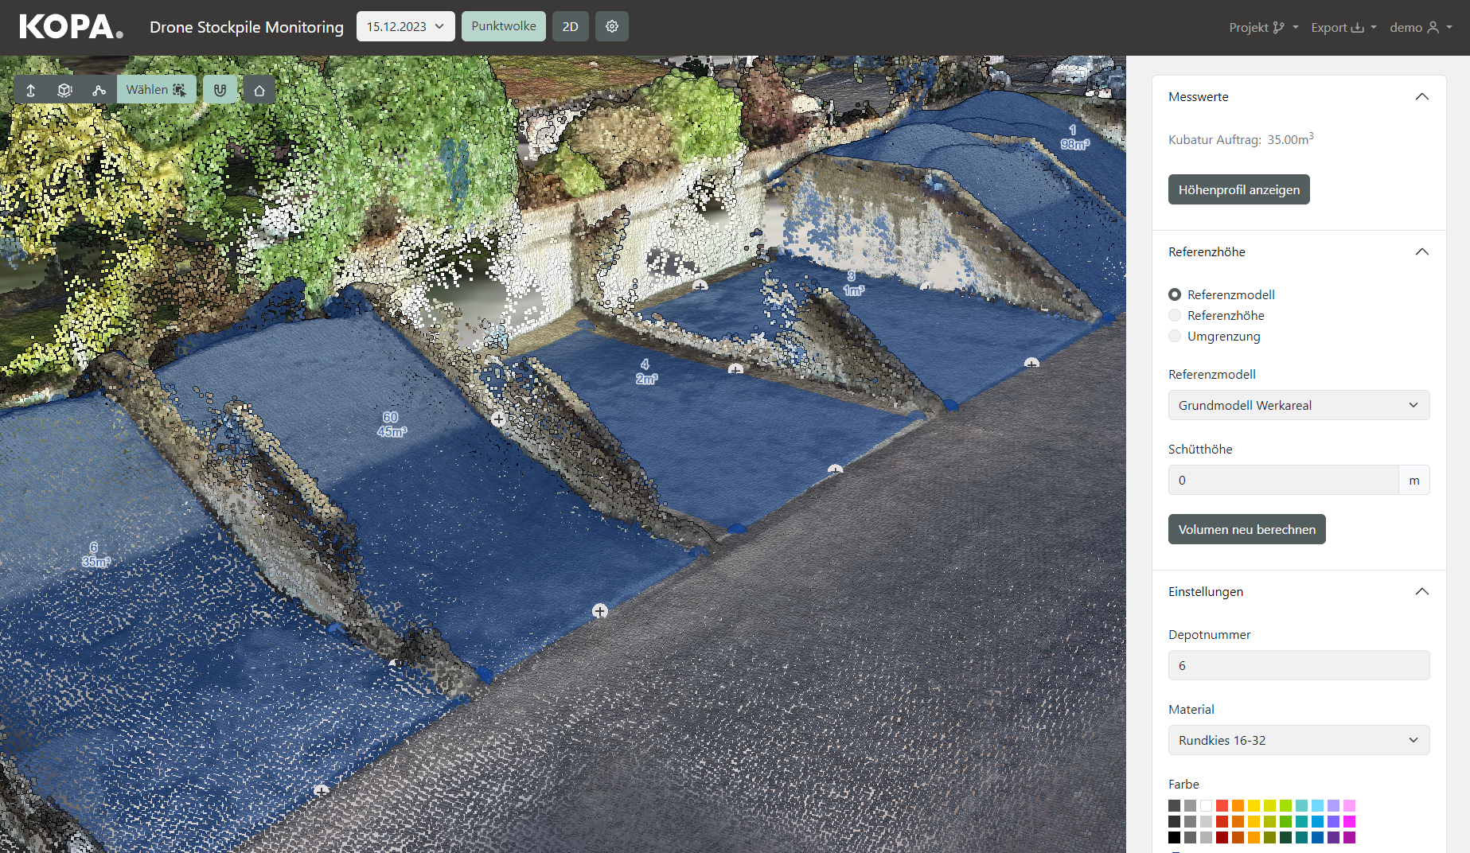
Task: Open the Rundkies 16-32 material dropdown
Action: coord(1299,740)
